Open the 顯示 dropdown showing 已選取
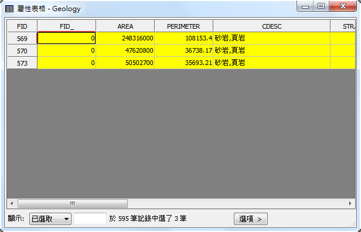Image resolution: width=361 pixels, height=232 pixels. [x=50, y=219]
